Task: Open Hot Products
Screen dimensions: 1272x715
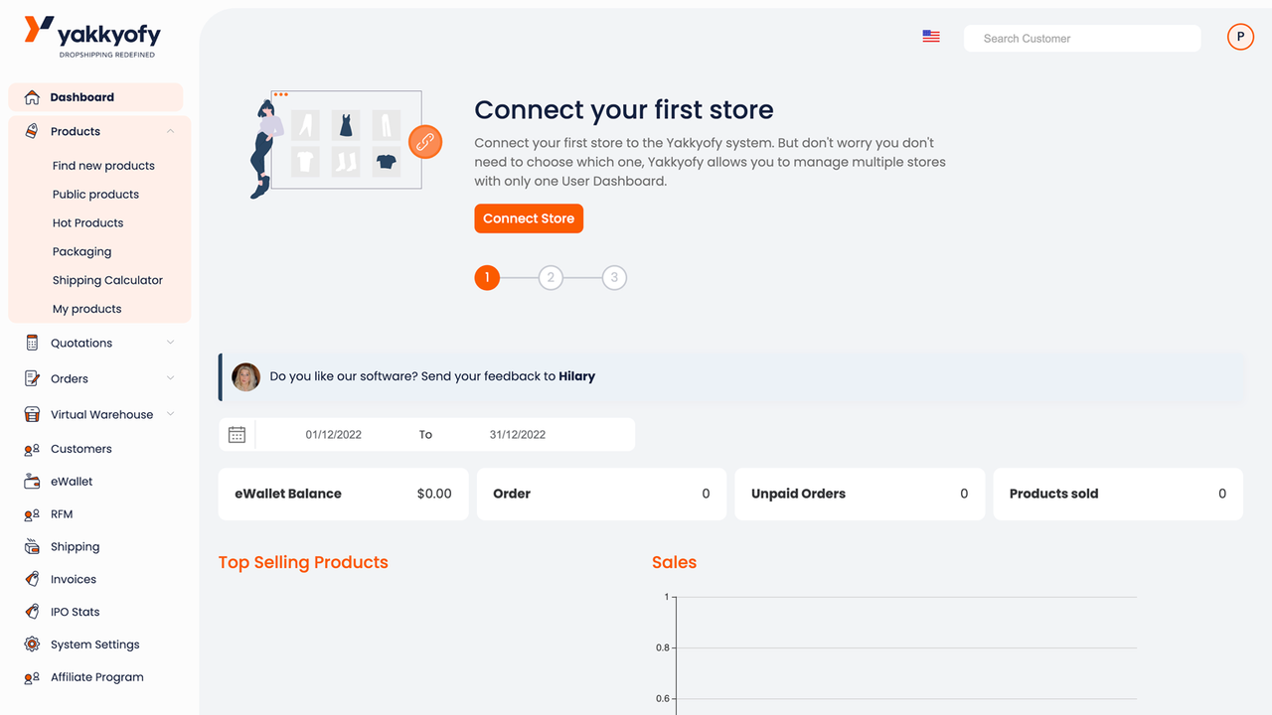Action: [87, 223]
